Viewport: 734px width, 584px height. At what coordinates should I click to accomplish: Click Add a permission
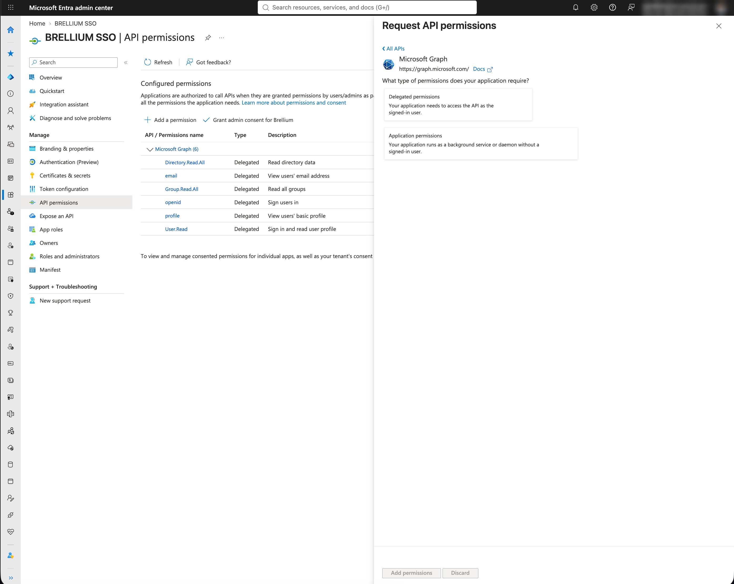click(x=171, y=120)
